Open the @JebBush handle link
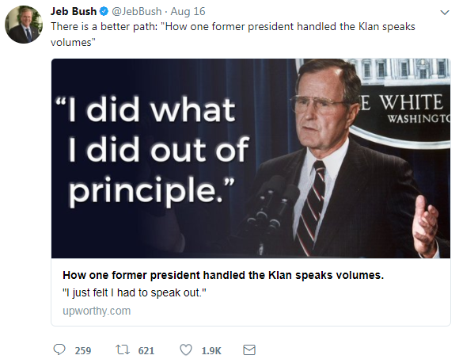Image resolution: width=459 pixels, height=359 pixels. (x=137, y=11)
